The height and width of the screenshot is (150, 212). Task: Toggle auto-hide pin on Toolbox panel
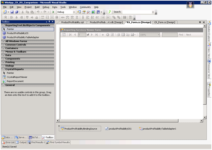[x=49, y=22]
